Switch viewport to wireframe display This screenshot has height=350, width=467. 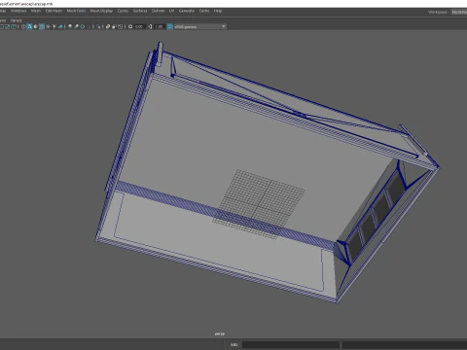click(x=23, y=26)
